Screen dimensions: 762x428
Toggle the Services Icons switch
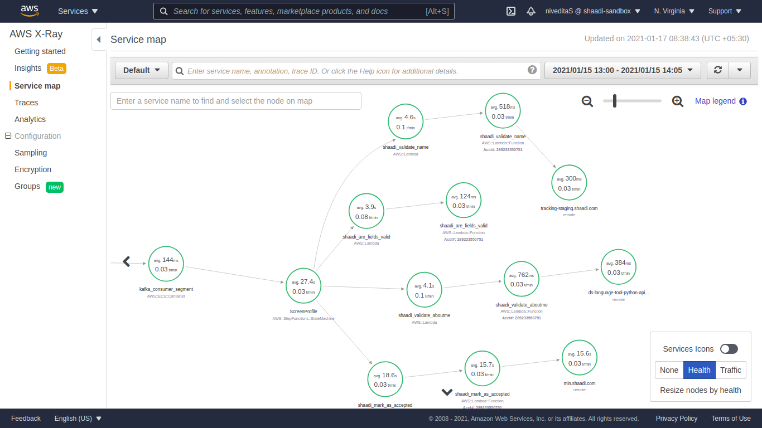[729, 349]
